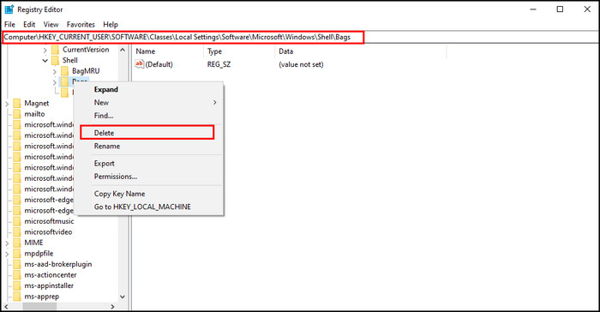The image size is (600, 312).
Task: Expand the BagMRU key chevron
Action: tap(54, 72)
